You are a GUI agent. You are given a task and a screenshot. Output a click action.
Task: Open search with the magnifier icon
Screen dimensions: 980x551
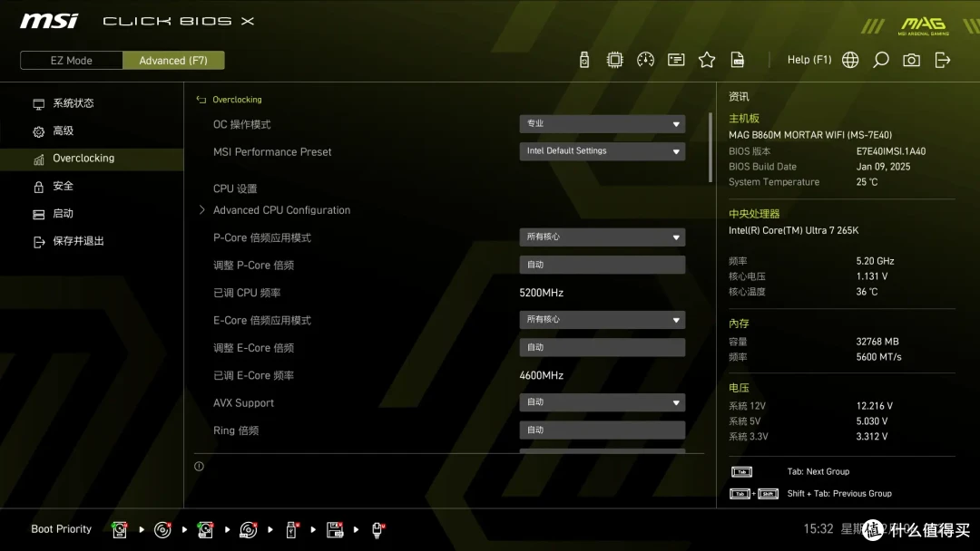click(880, 60)
